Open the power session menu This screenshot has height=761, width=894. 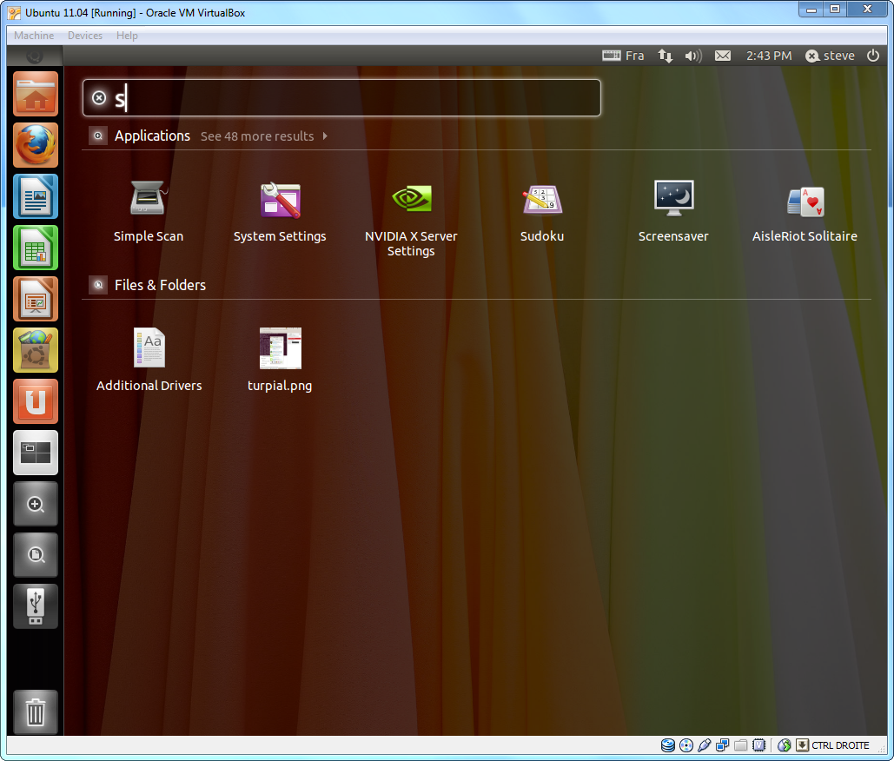(873, 56)
